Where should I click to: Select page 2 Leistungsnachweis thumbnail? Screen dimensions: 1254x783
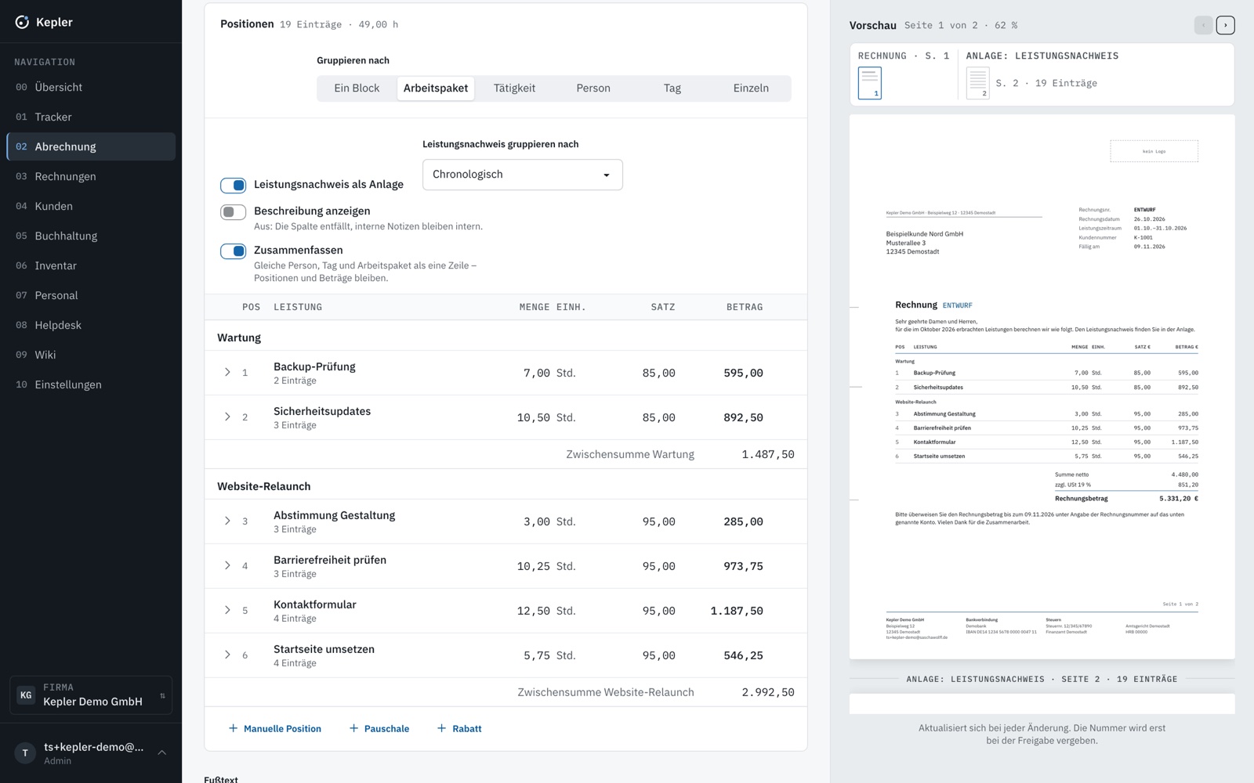click(x=977, y=83)
